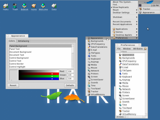The height and width of the screenshot is (120, 160).
Task: Click the green color slider handle
Action: point(52,76)
